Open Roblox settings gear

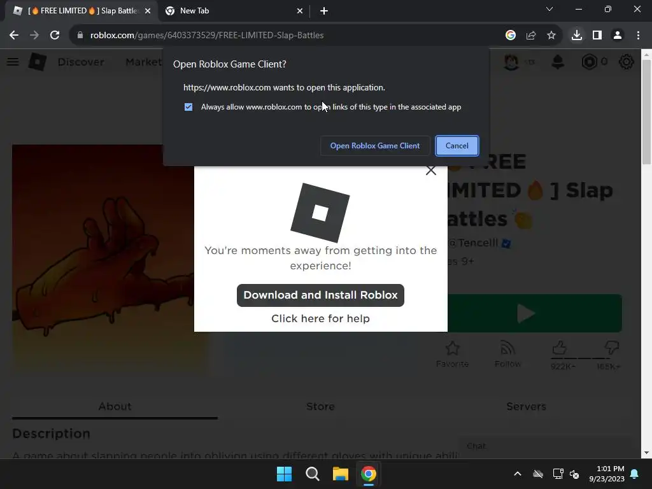tap(627, 62)
